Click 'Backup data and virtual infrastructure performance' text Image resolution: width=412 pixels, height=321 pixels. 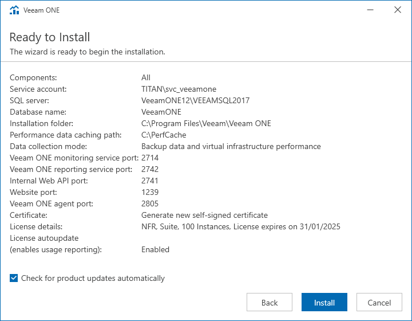click(231, 146)
